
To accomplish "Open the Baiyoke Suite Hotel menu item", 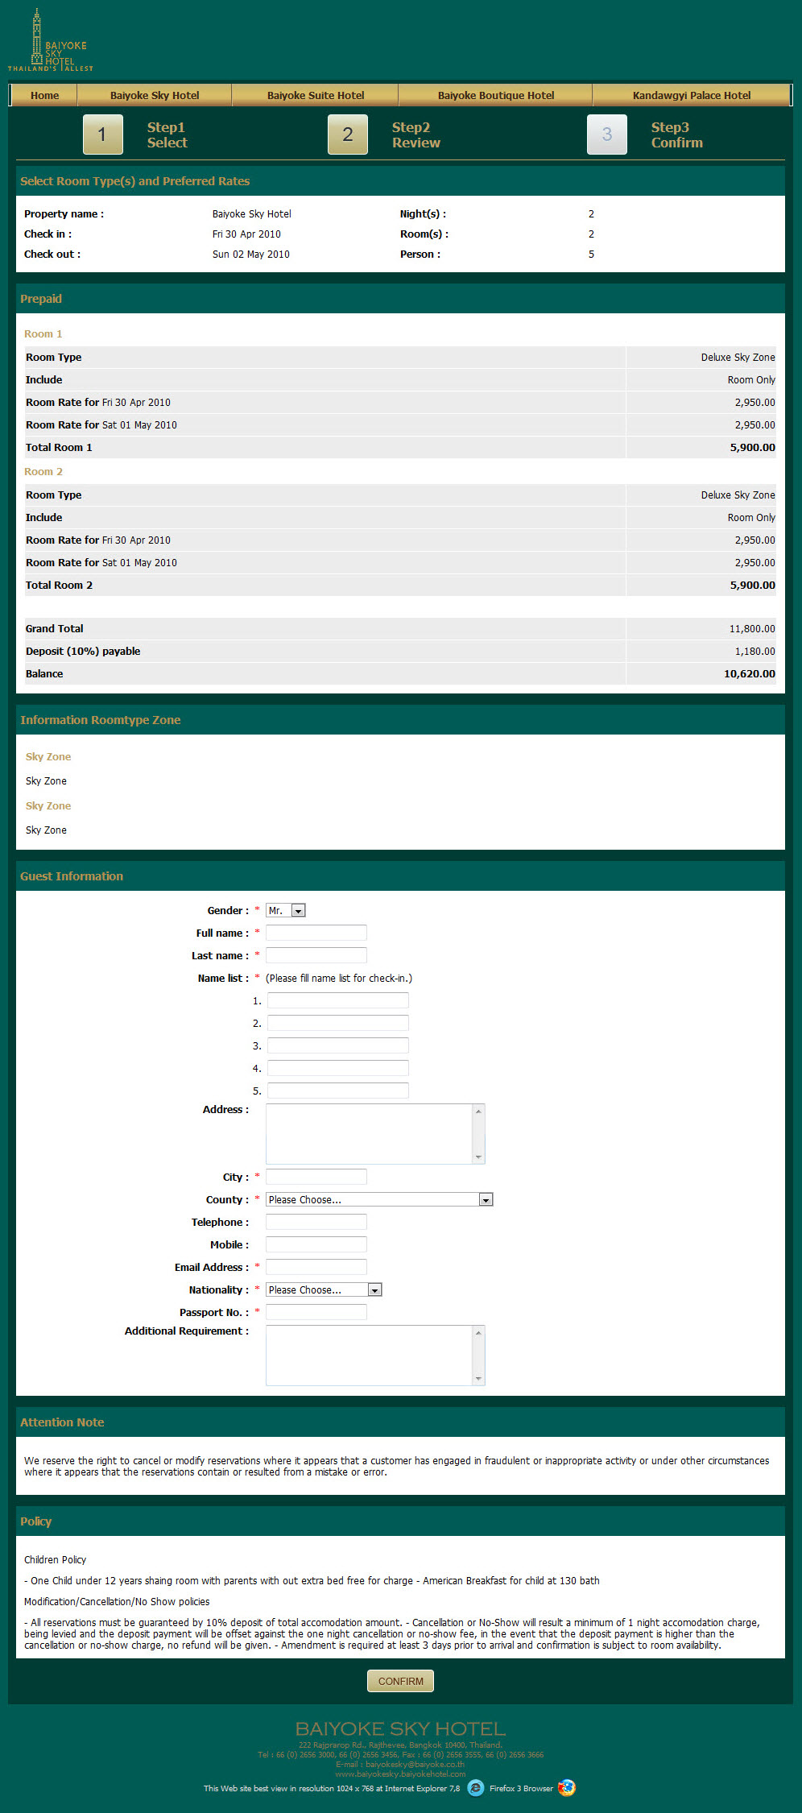I will tap(316, 95).
